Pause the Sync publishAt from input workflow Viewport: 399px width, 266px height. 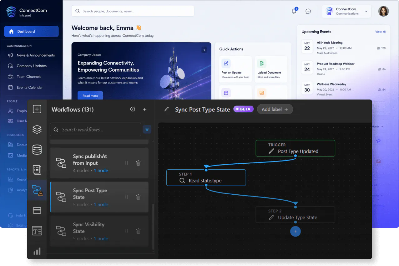coord(126,163)
